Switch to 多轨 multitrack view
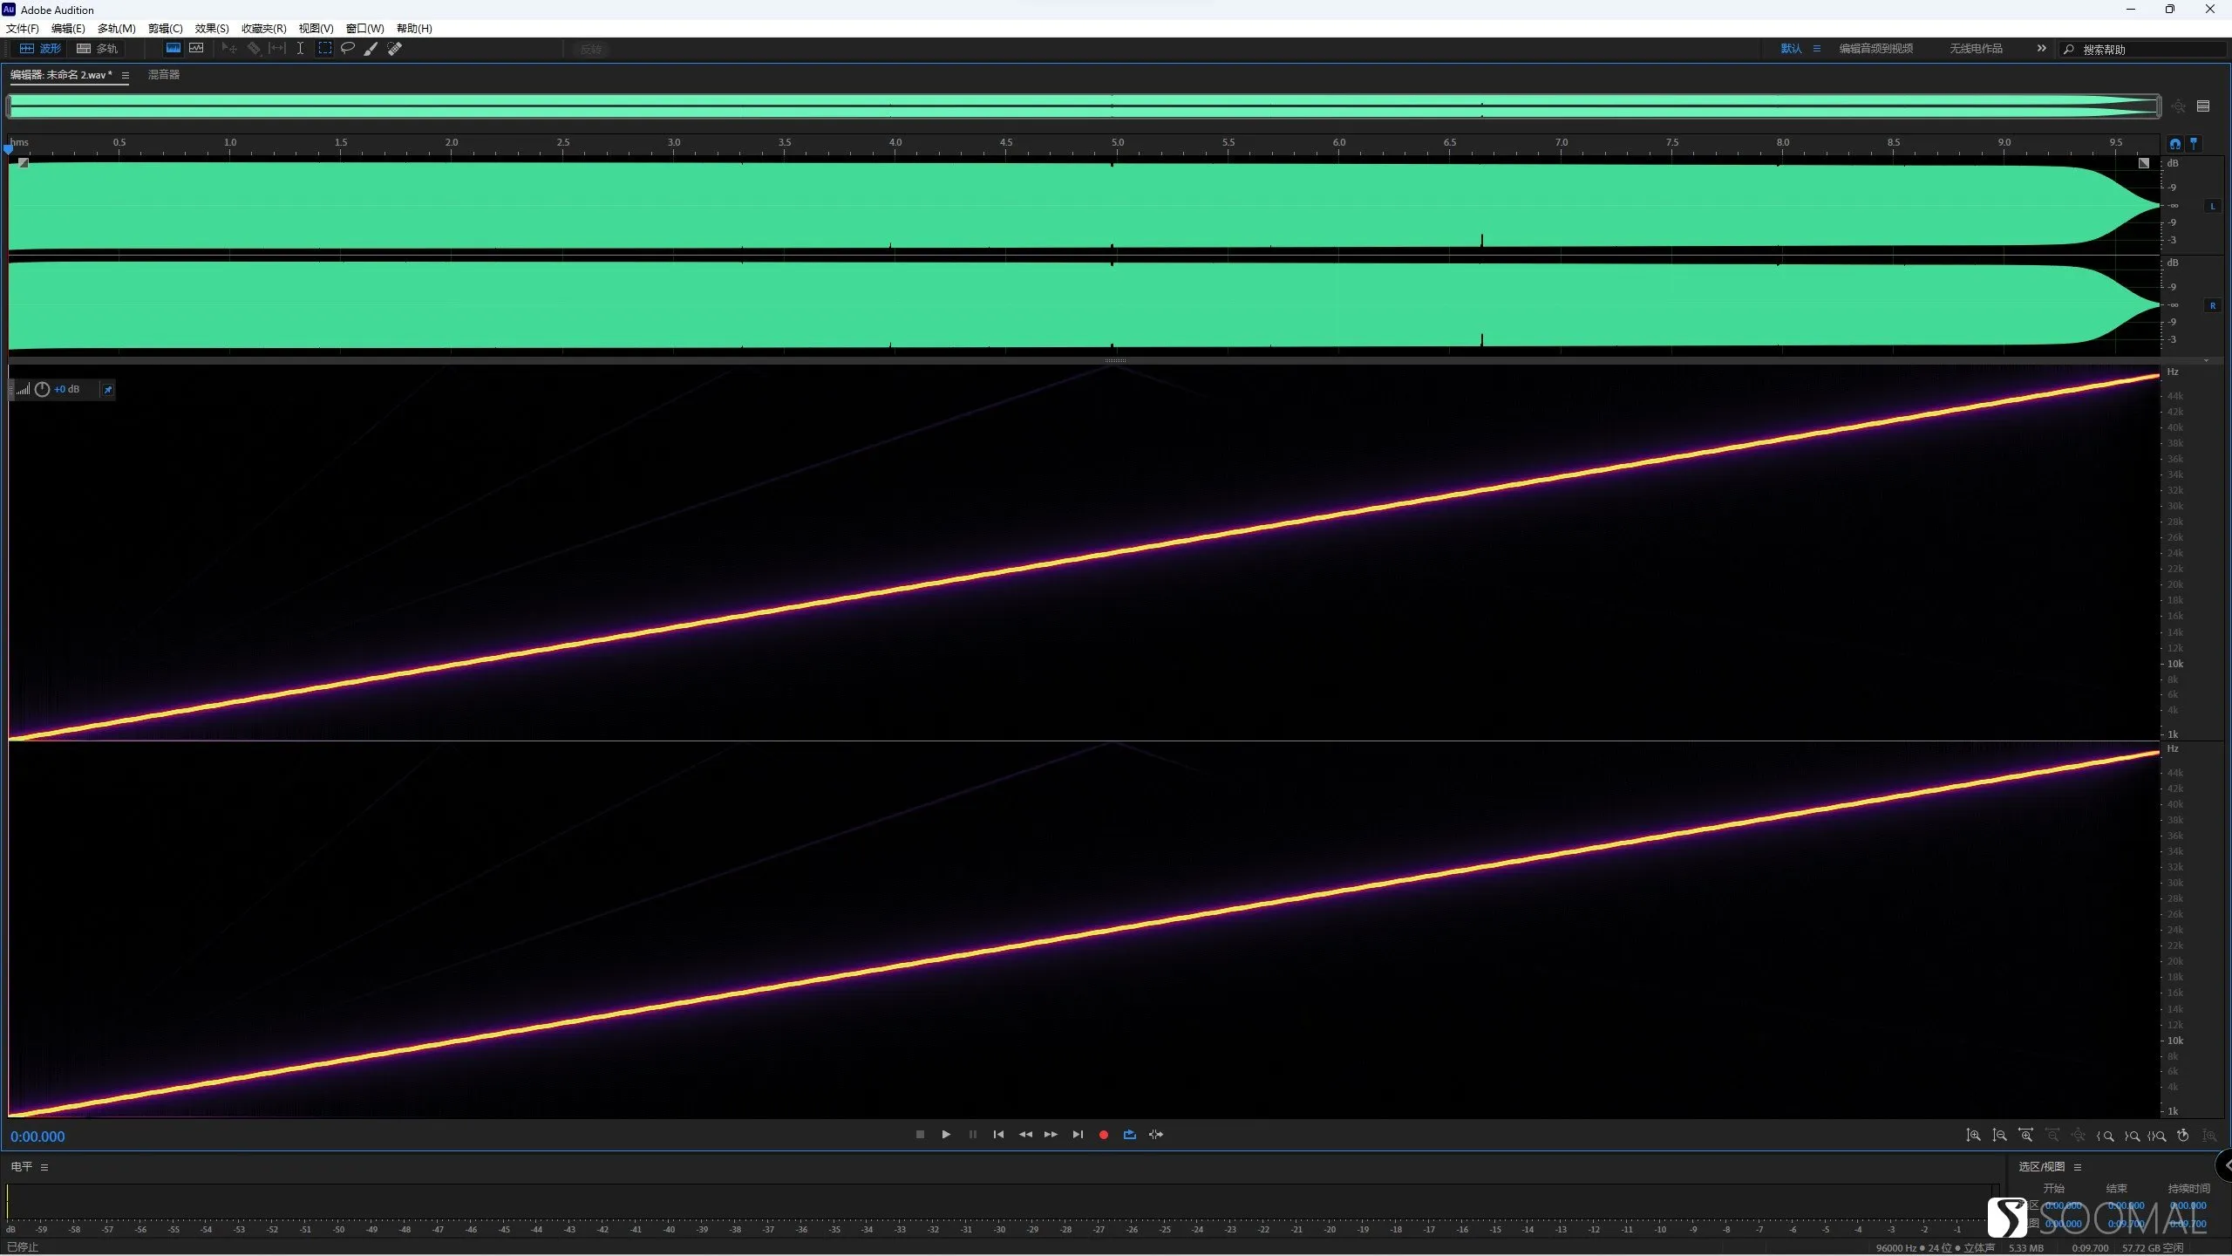Image resolution: width=2232 pixels, height=1256 pixels. 98,49
